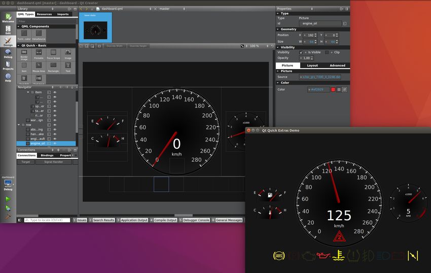Focus the Type to locate search box
Image resolution: width=431 pixels, height=273 pixels.
(x=47, y=220)
